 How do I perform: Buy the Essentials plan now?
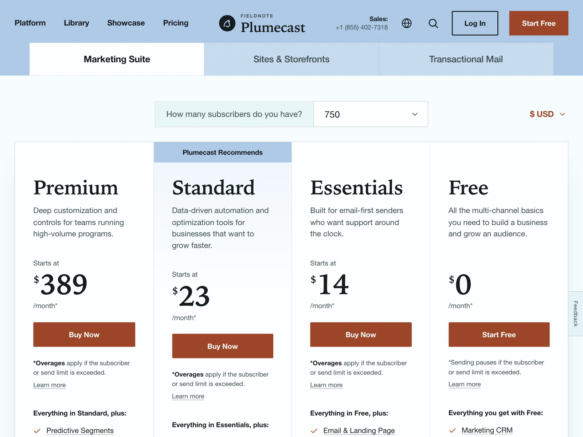point(361,335)
